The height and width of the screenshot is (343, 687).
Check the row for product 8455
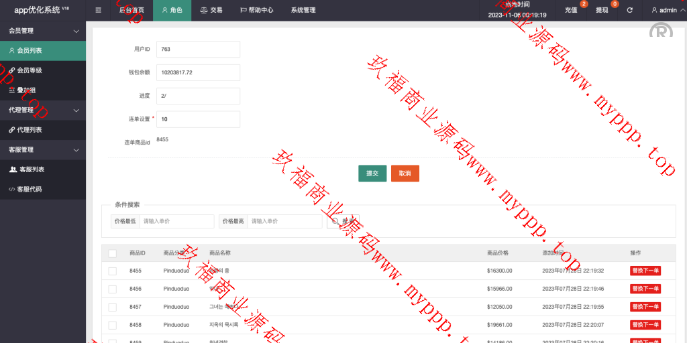[x=113, y=271]
